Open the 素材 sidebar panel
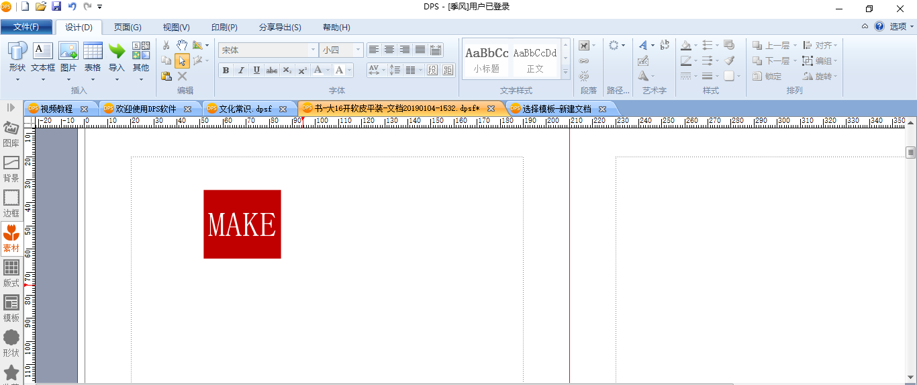917x385 pixels. coord(11,239)
